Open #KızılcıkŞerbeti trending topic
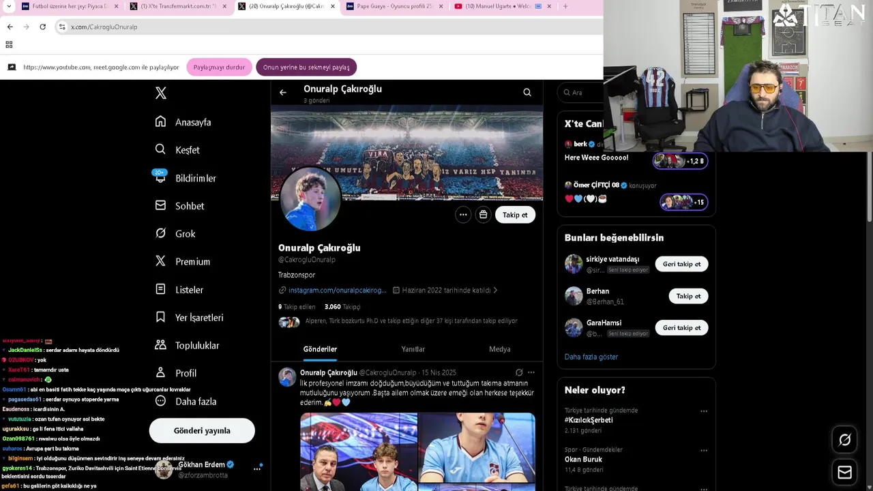 pyautogui.click(x=589, y=420)
